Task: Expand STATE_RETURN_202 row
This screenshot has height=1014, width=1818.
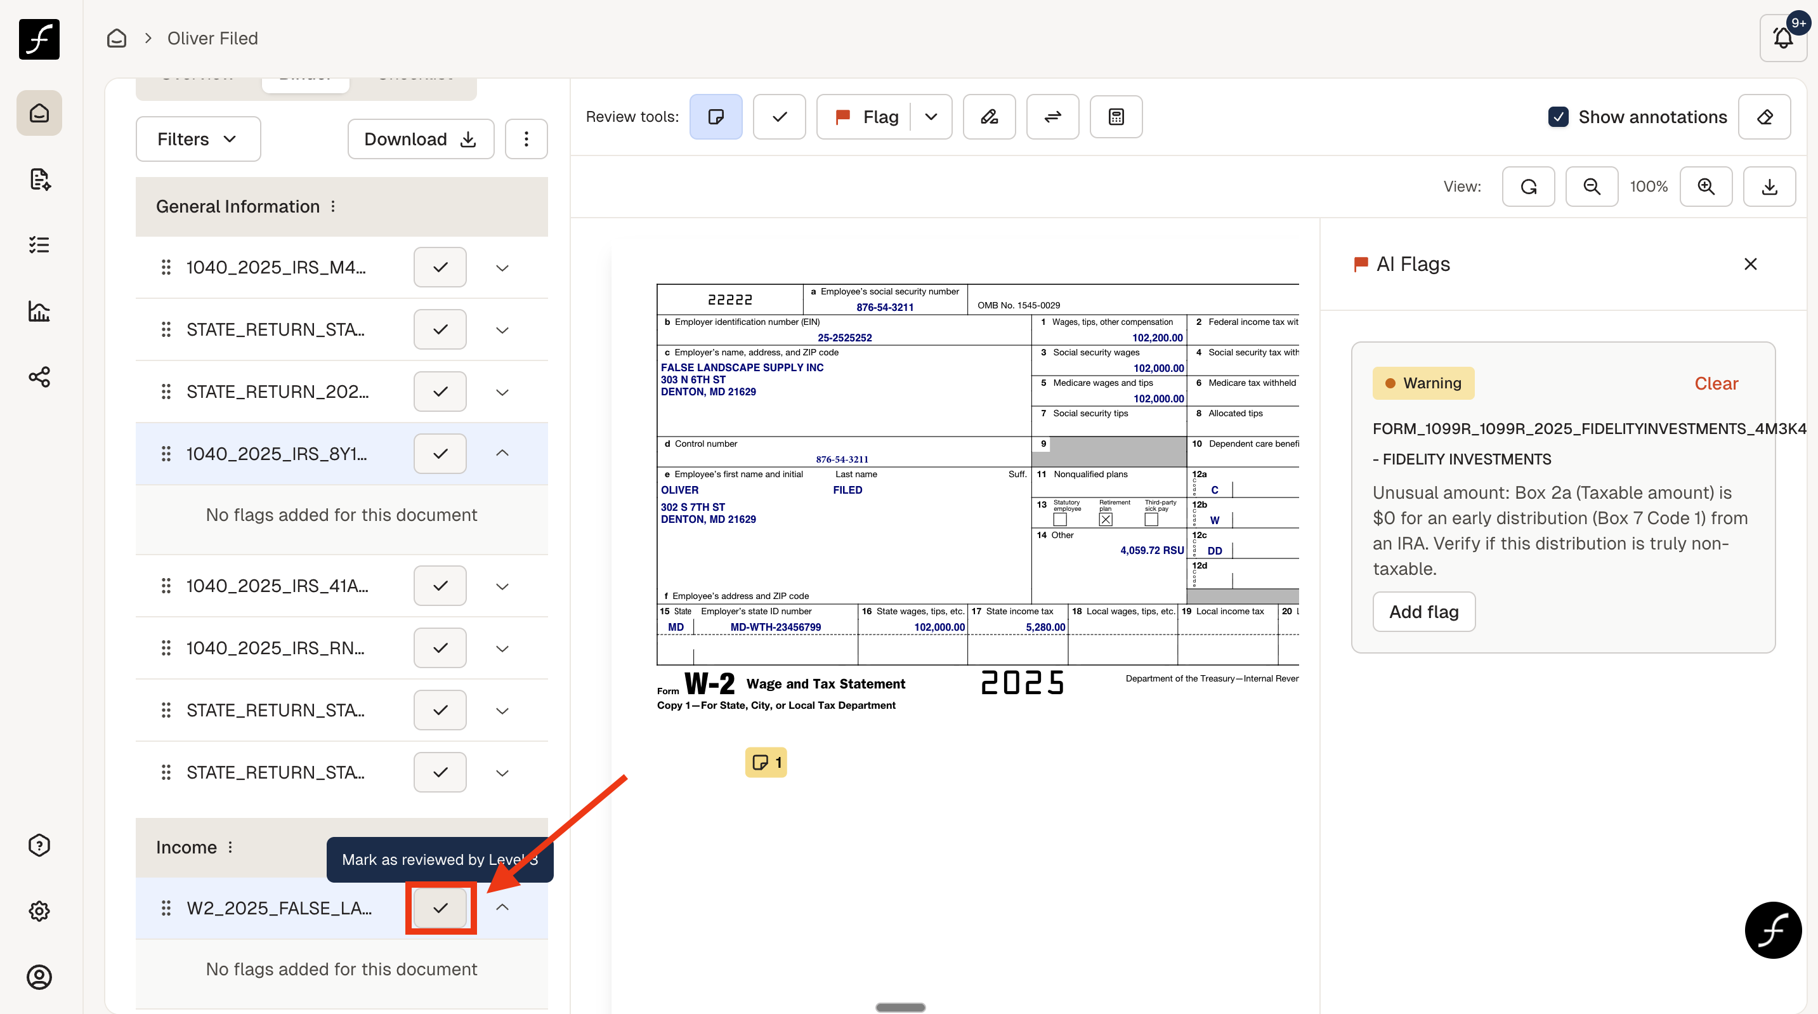Action: [x=502, y=392]
